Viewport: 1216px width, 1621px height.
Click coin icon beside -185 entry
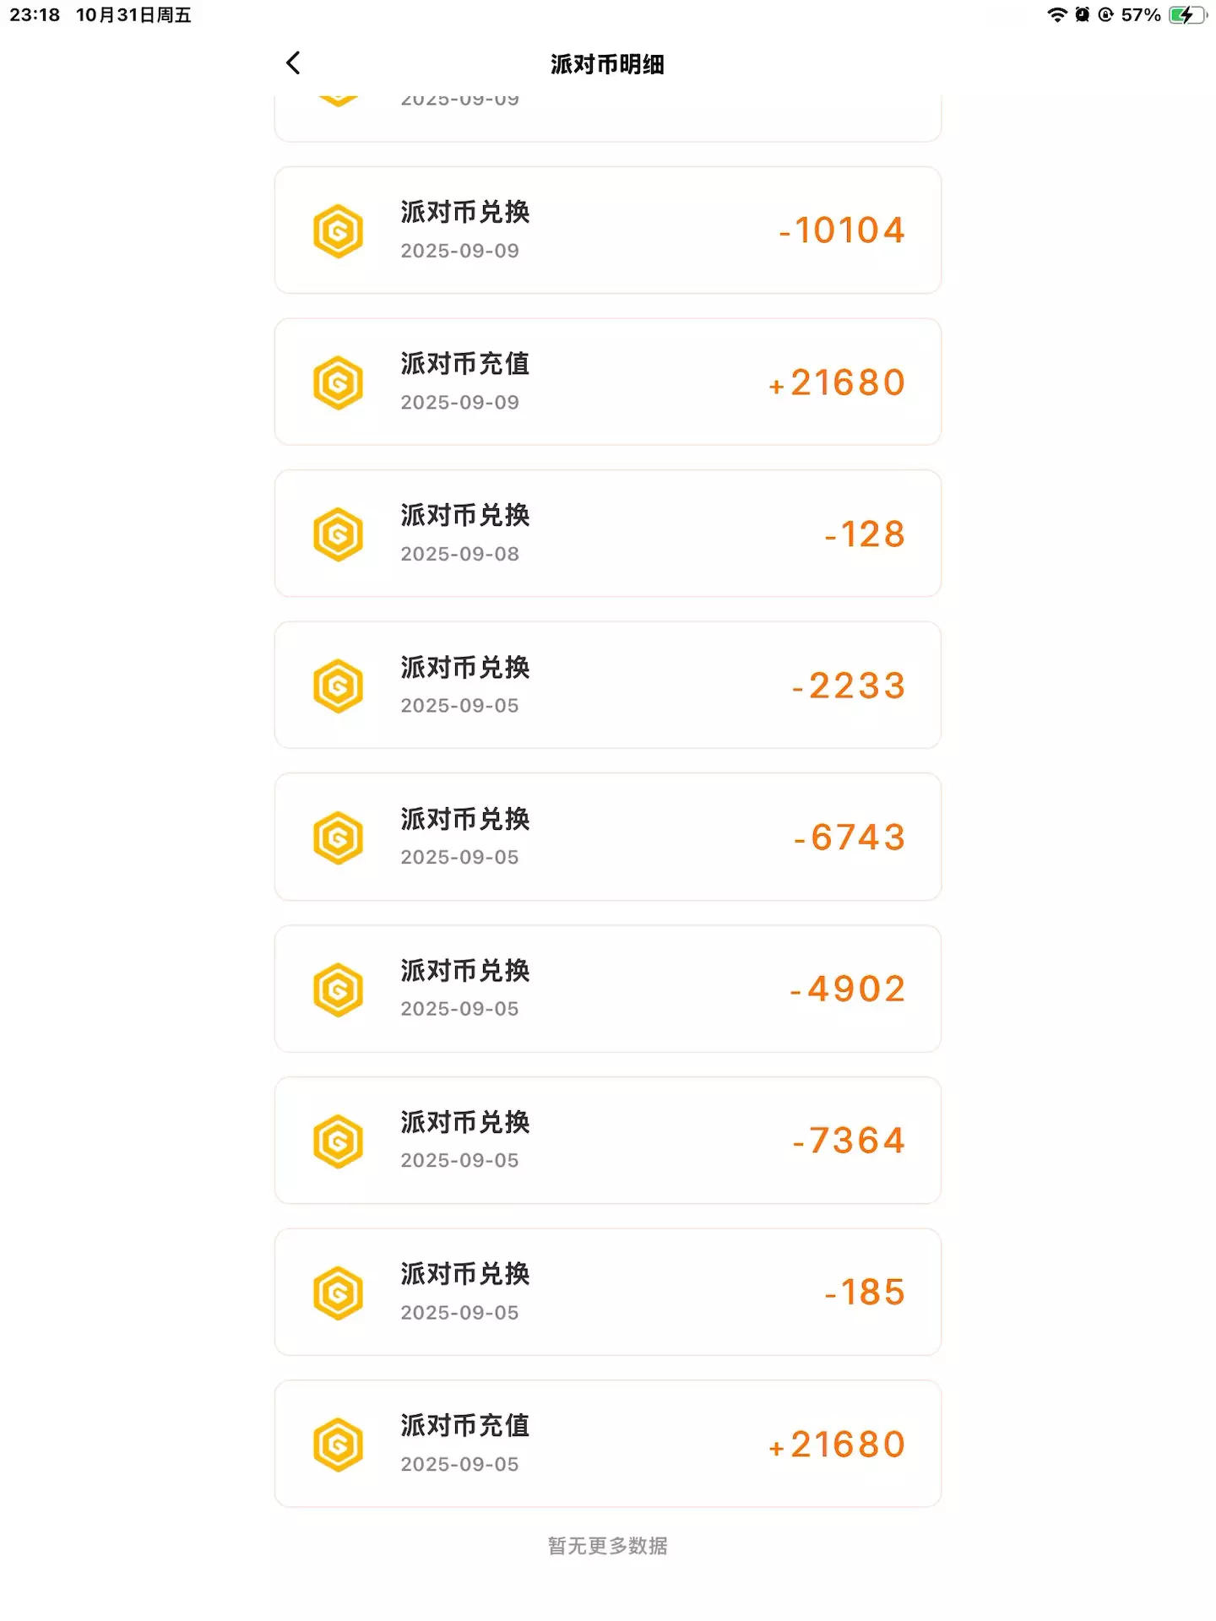point(338,1292)
